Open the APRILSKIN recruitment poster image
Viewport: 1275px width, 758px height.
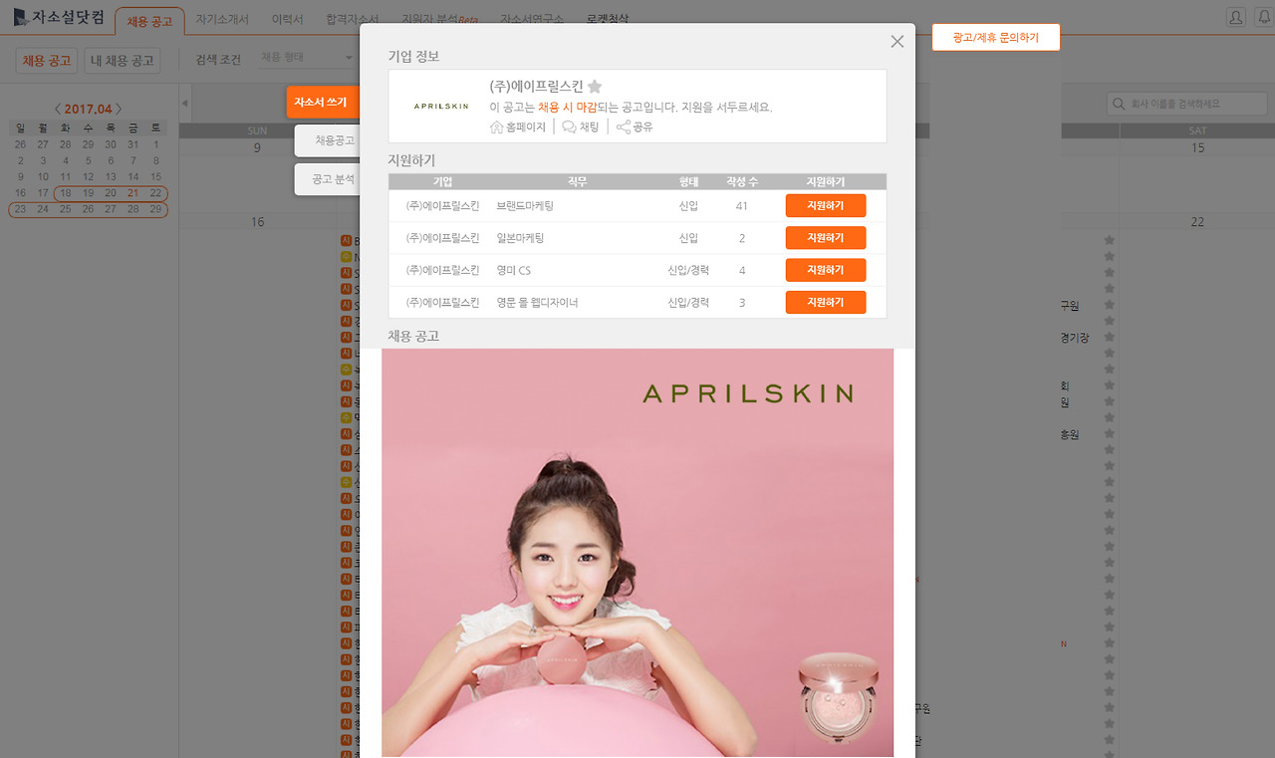[637, 553]
